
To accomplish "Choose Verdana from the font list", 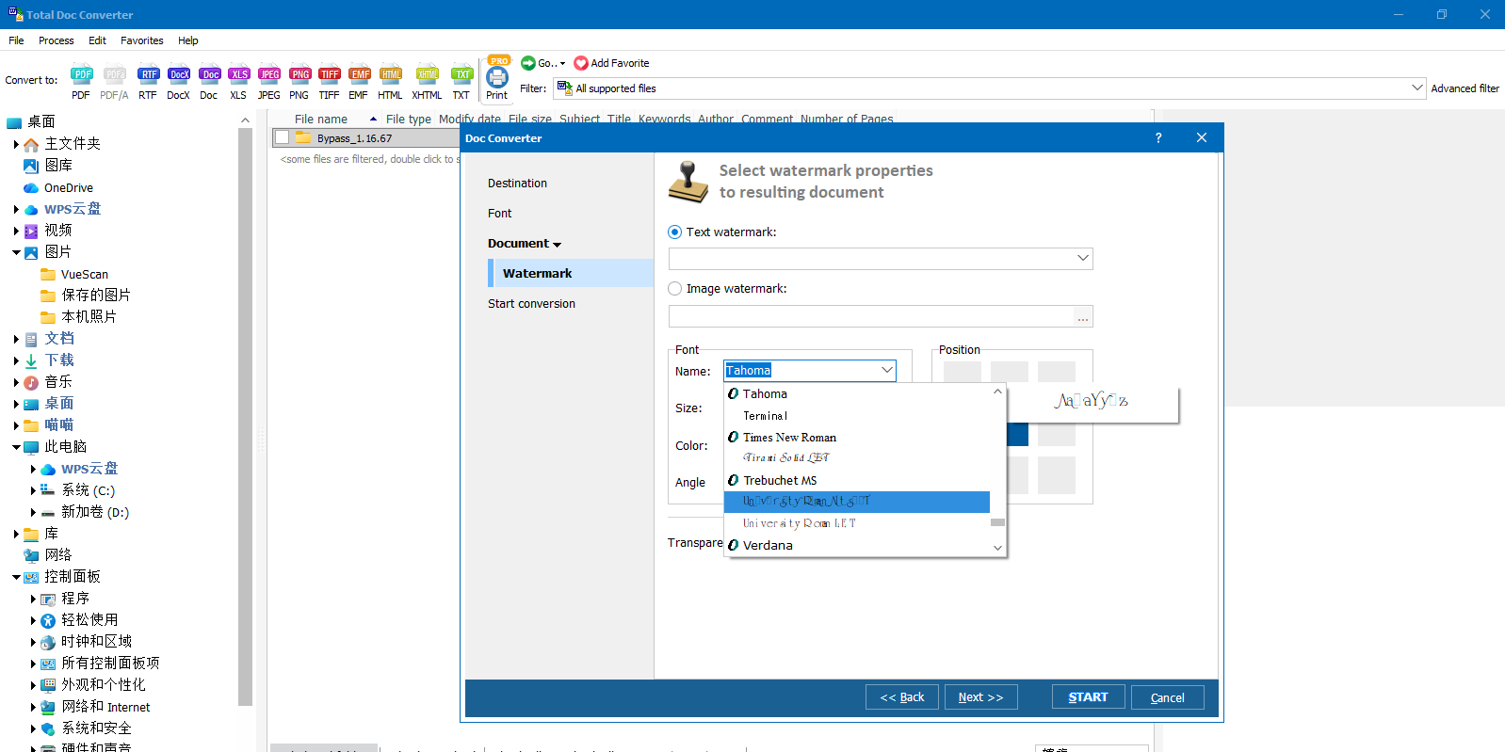I will (768, 546).
